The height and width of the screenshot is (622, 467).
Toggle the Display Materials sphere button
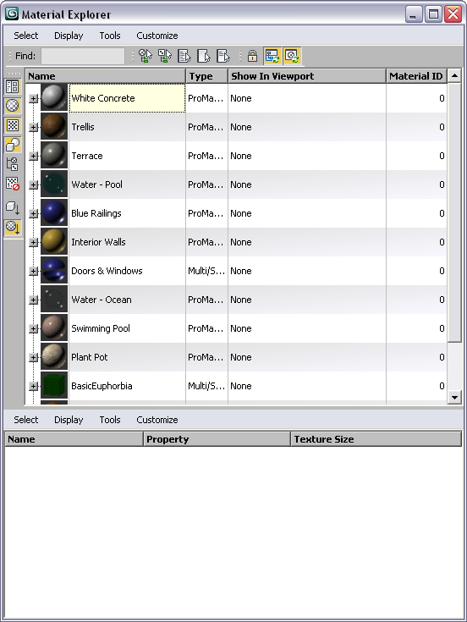pos(13,106)
